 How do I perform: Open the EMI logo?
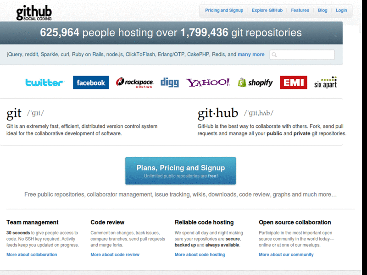point(293,82)
